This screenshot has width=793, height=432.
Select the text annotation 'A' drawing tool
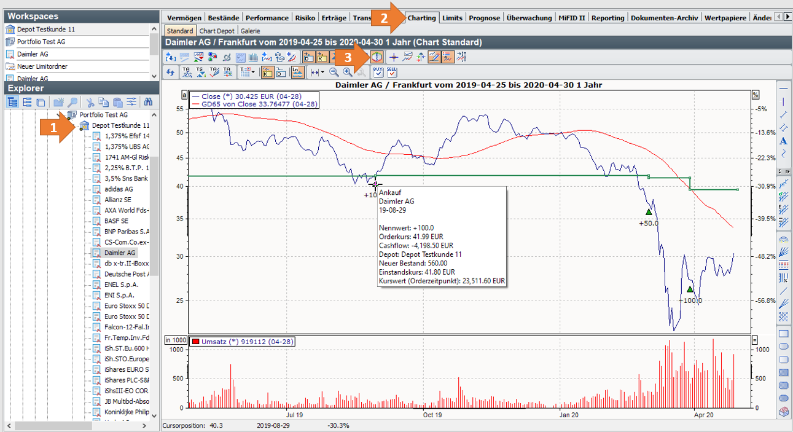pyautogui.click(x=783, y=141)
